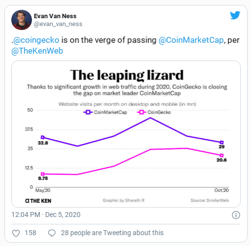Click the reply speech bubble icon

point(52,233)
